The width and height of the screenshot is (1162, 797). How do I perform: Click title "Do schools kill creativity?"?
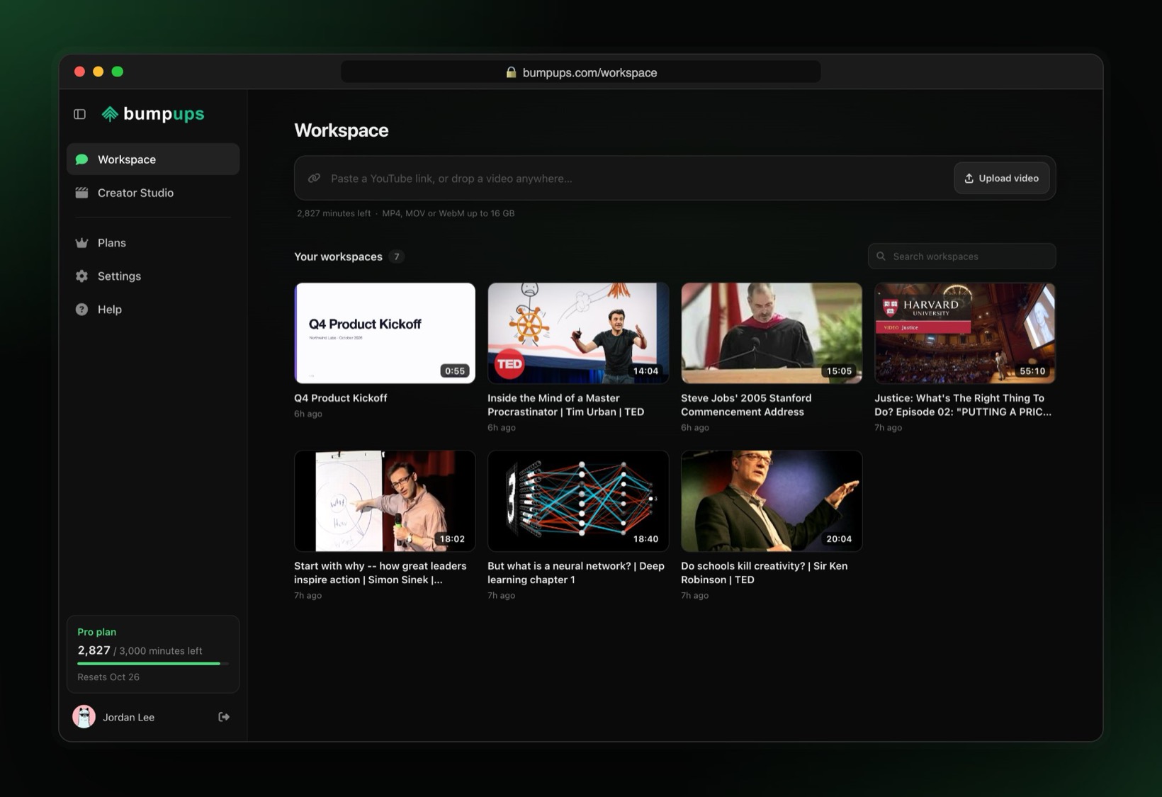point(765,572)
